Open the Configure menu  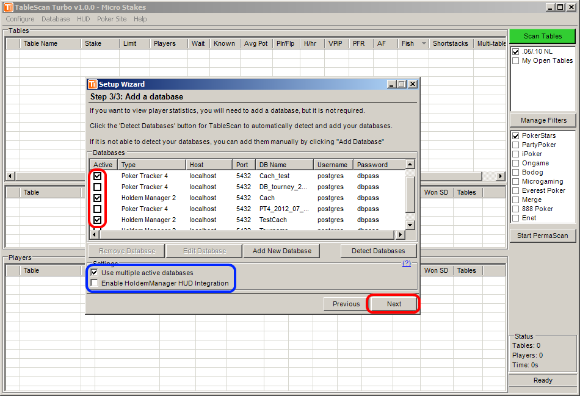(20, 19)
